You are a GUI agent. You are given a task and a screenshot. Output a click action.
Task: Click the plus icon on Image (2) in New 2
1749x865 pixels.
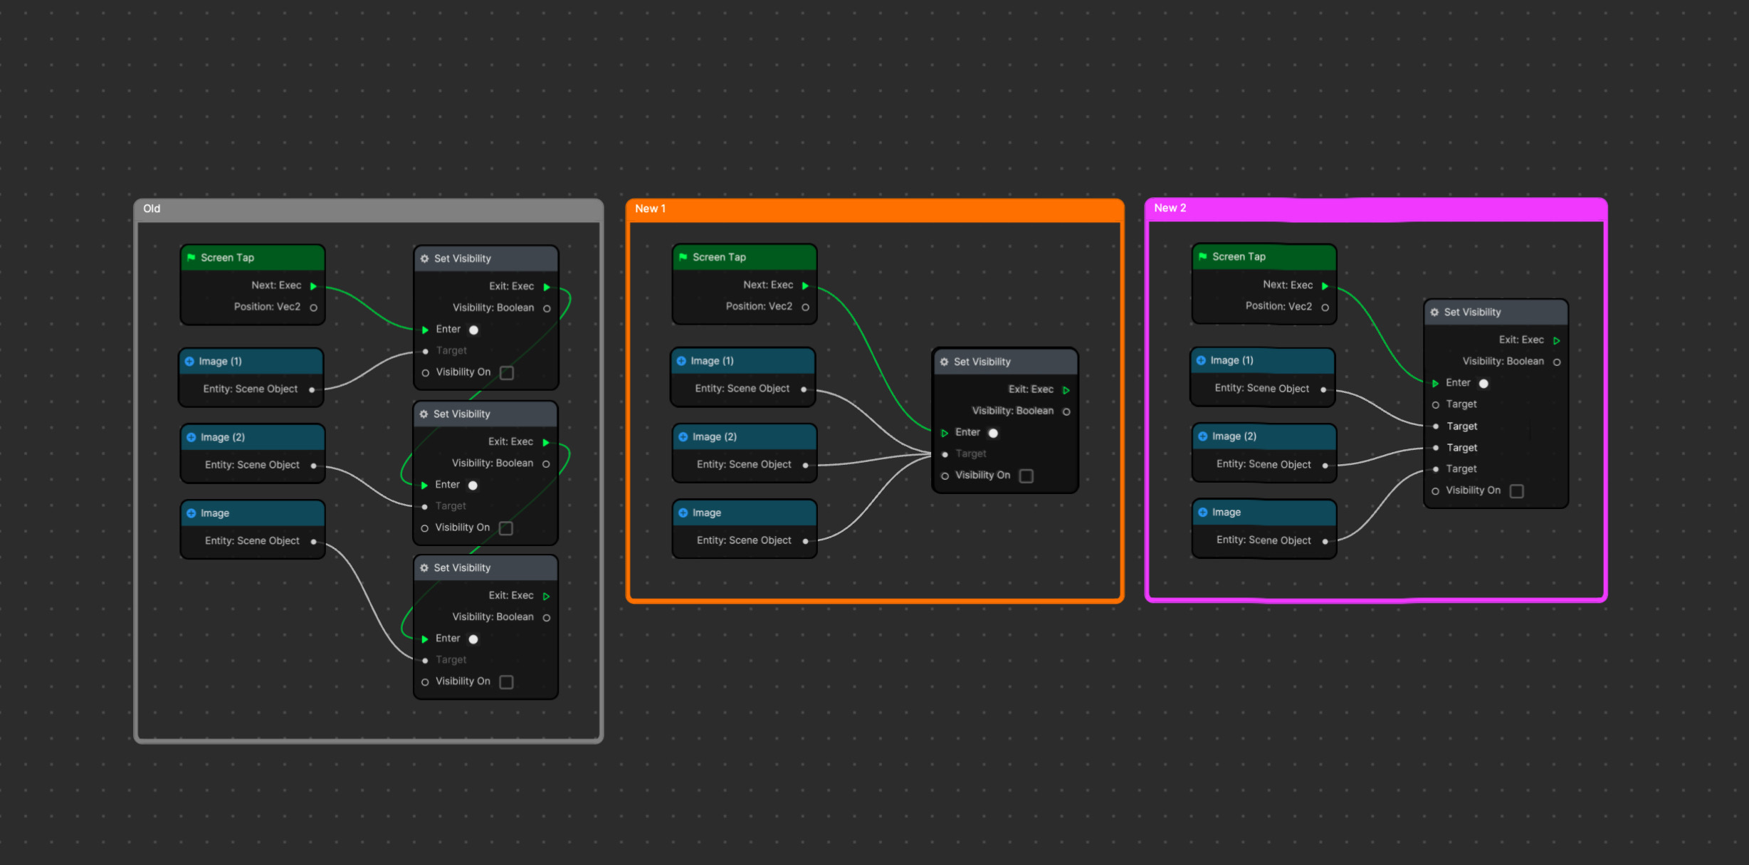coord(1202,436)
